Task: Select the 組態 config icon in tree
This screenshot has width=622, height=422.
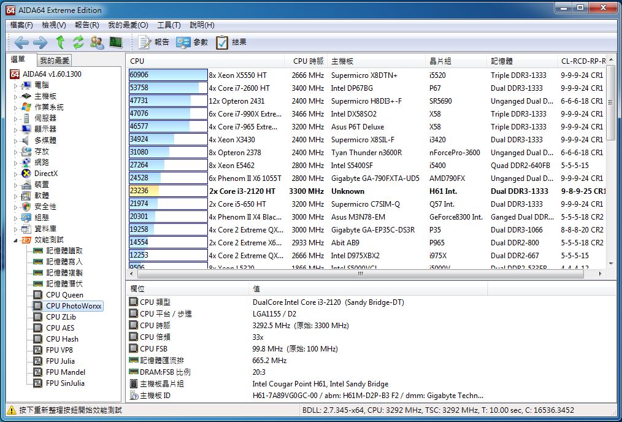Action: coord(26,218)
